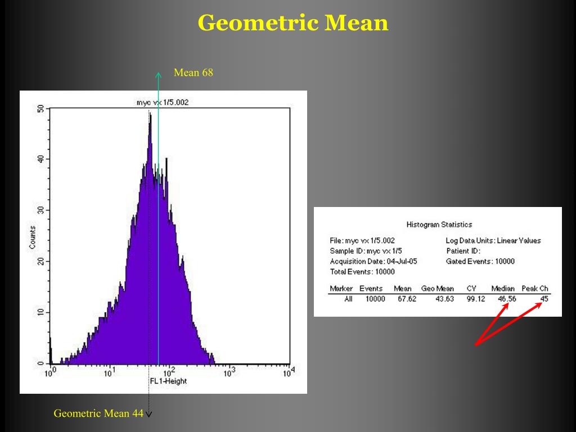Click the "Marker" column header
Screen dimensions: 576x432
tap(341, 289)
